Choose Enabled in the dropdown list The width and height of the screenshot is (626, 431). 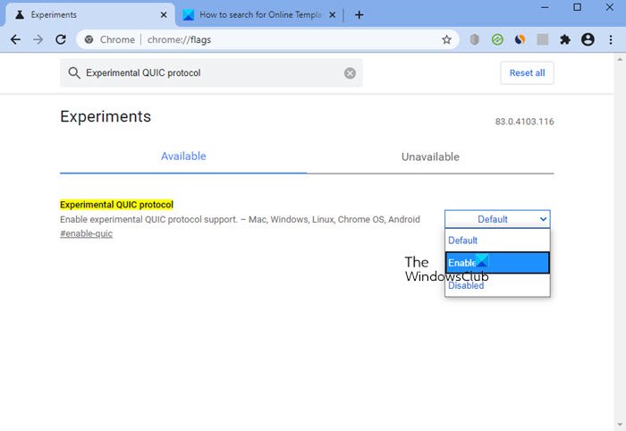coord(497,263)
